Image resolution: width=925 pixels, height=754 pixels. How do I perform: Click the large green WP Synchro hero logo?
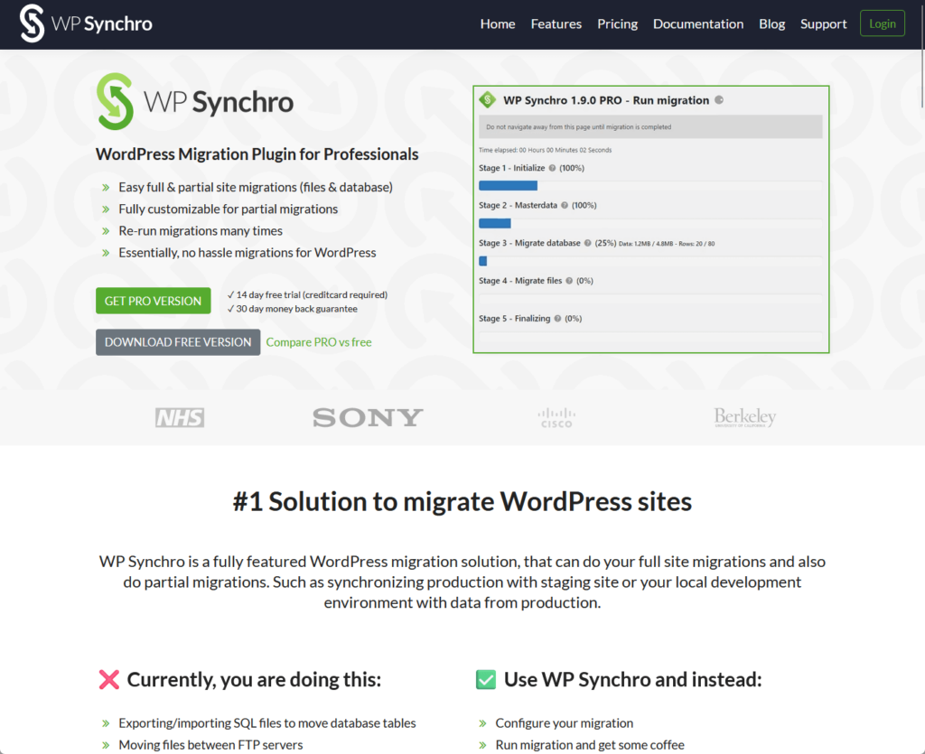coord(195,101)
